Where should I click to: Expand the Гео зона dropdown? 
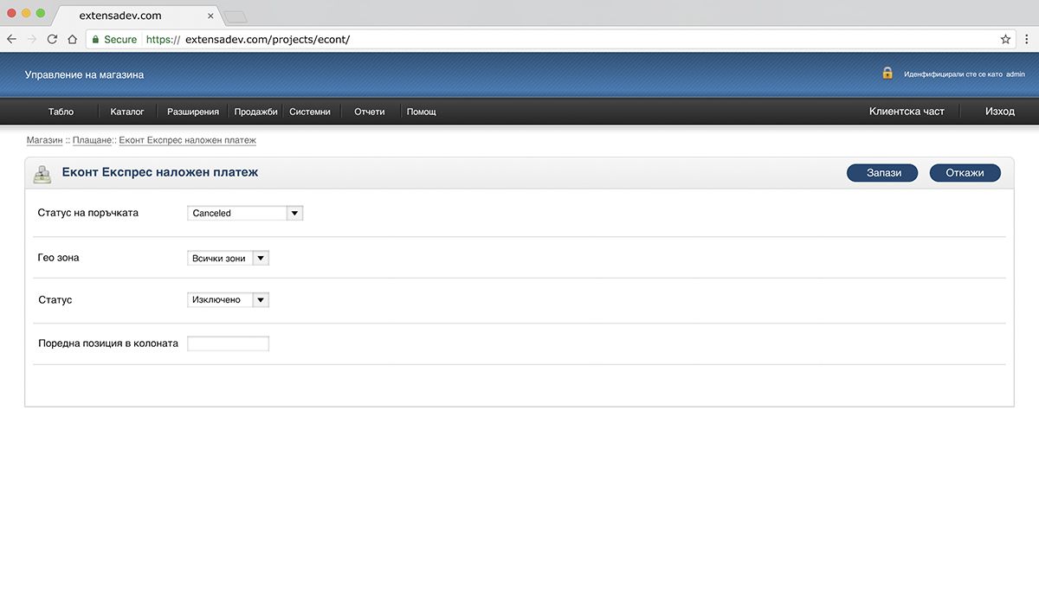(x=229, y=258)
